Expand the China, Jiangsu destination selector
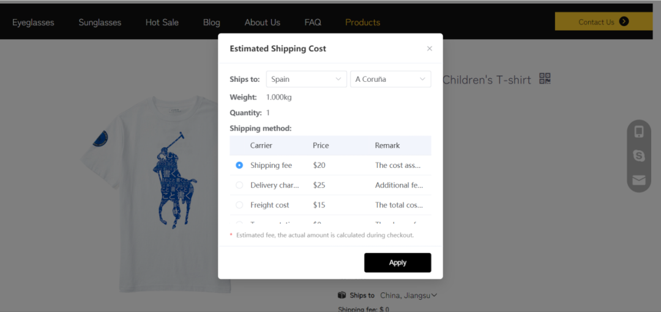This screenshot has height=312, width=661. tap(409, 296)
